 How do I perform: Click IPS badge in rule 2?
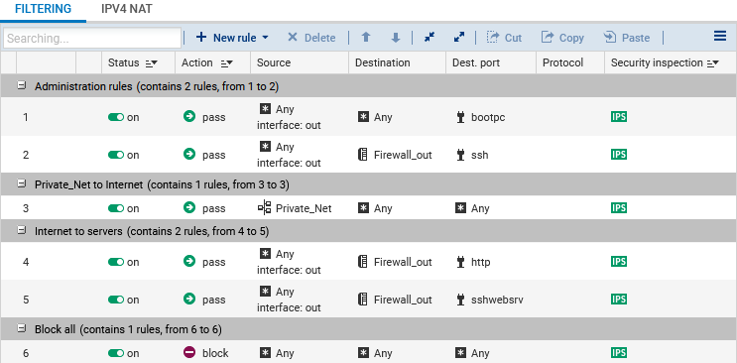click(619, 155)
